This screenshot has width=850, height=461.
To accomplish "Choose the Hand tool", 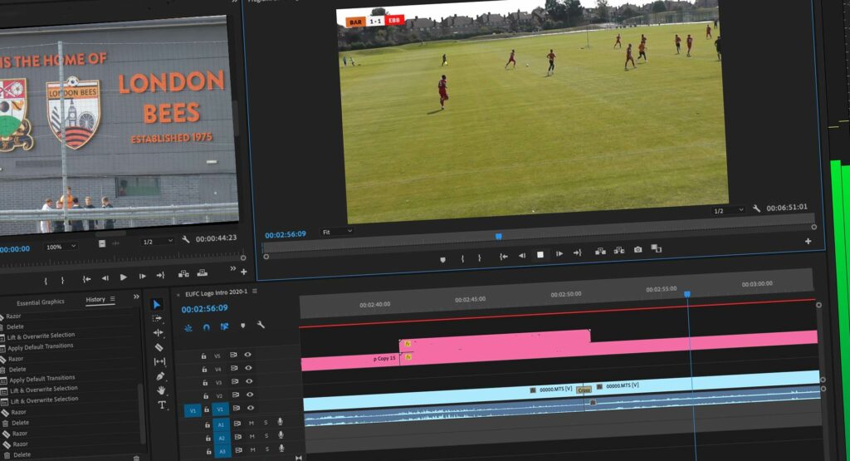I will (161, 390).
